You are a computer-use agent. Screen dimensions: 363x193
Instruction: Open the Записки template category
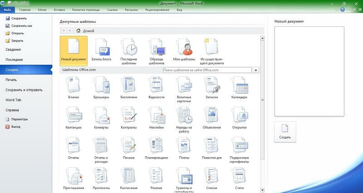212,88
